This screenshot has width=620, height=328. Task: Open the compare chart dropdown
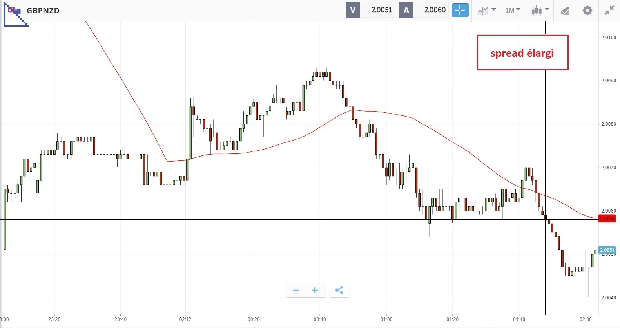click(x=487, y=10)
